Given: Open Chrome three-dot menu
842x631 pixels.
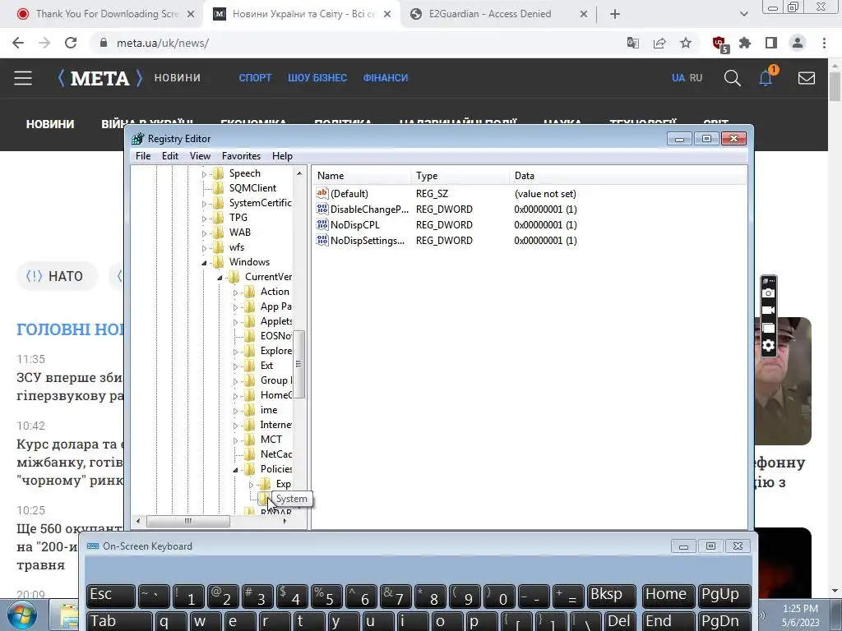Looking at the screenshot, I should click(824, 43).
